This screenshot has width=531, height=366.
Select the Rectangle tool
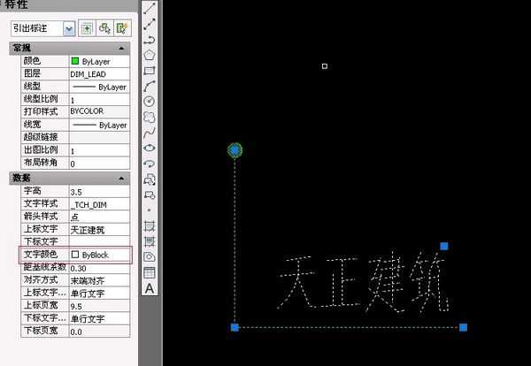pos(150,71)
